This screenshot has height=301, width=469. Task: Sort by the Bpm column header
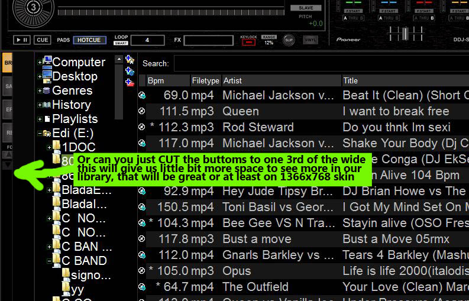click(x=168, y=81)
